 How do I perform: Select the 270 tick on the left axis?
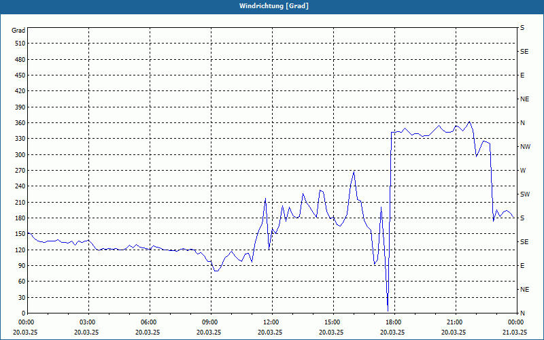click(x=20, y=171)
